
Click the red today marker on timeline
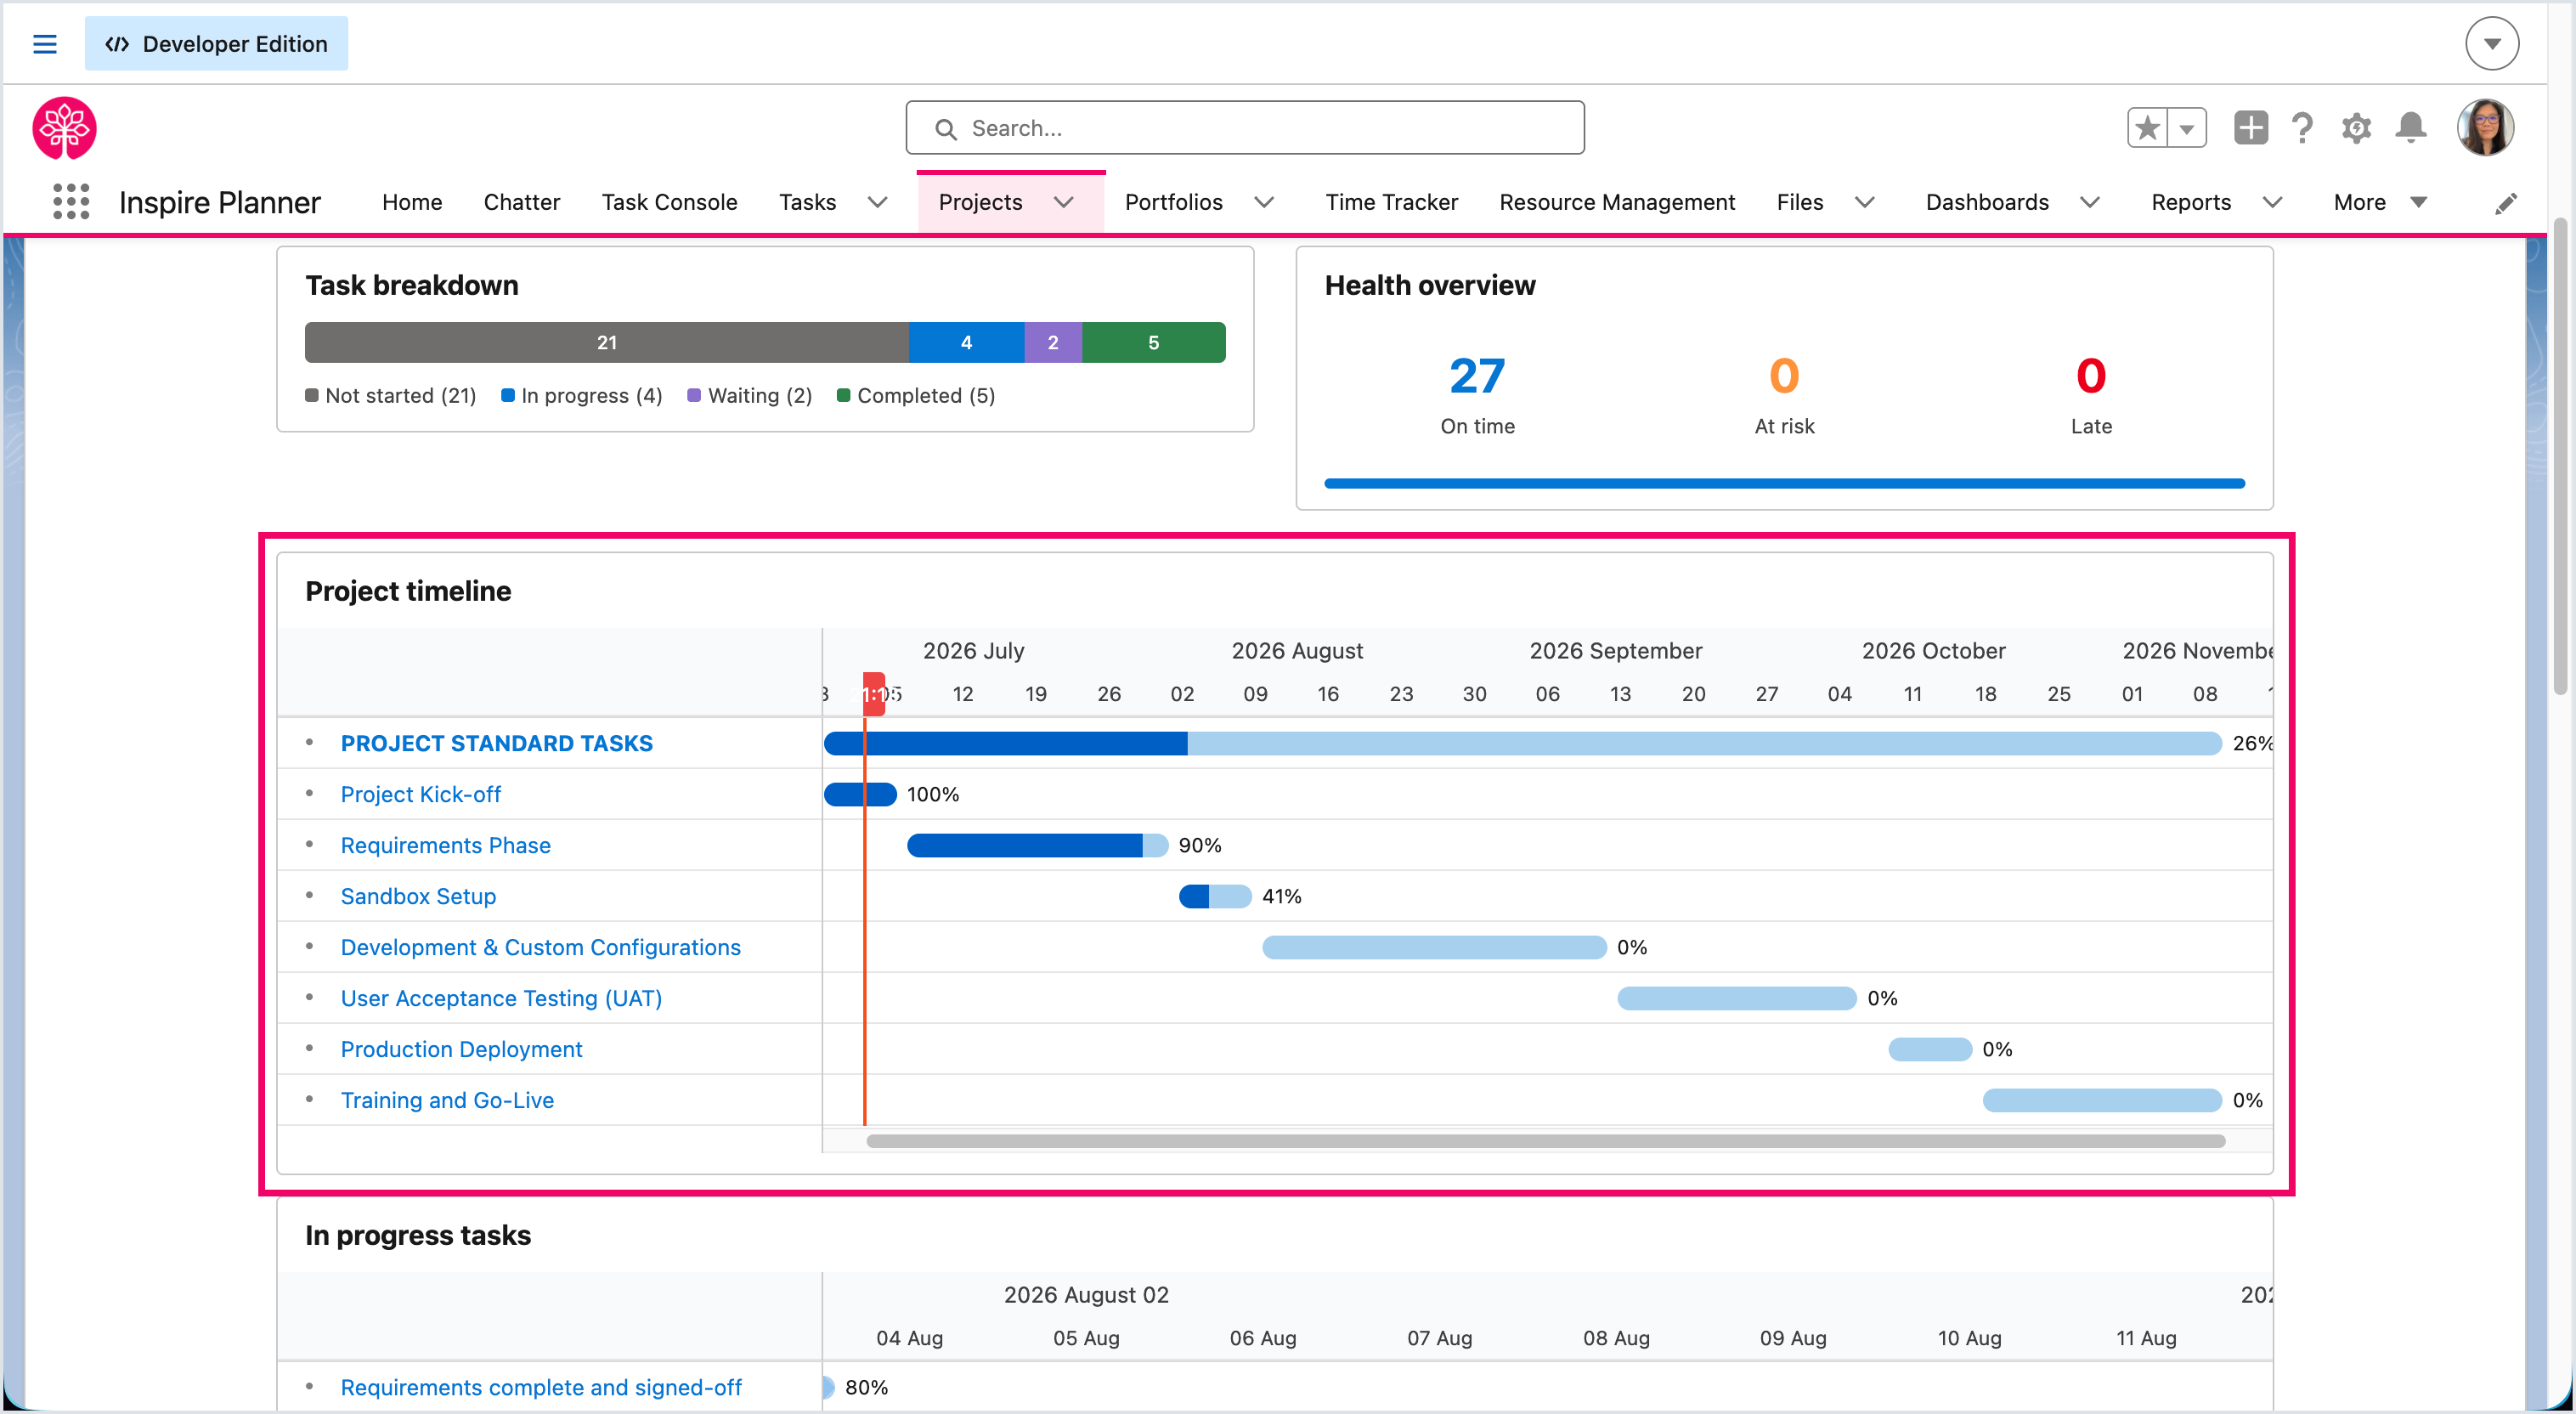874,693
